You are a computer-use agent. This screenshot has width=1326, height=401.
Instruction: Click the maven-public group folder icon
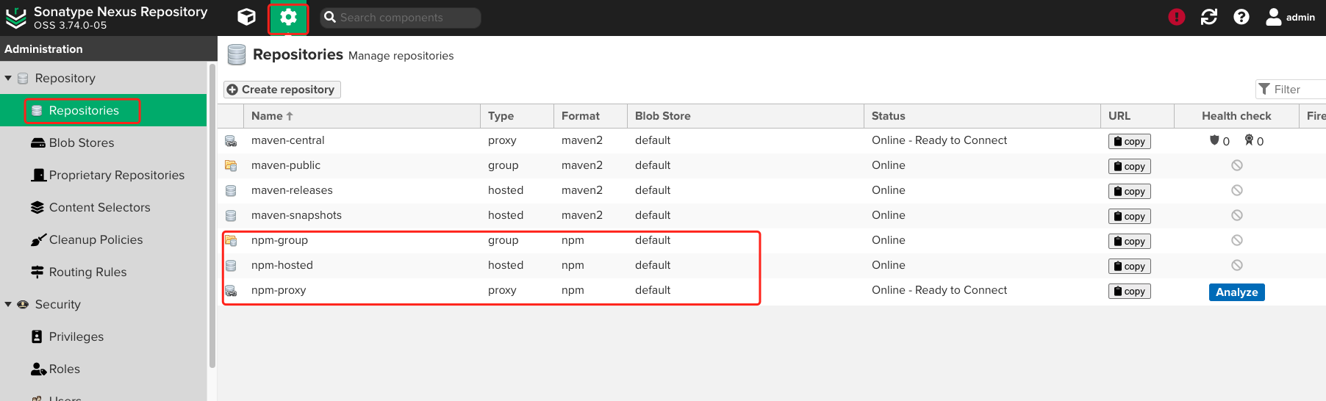pos(231,166)
